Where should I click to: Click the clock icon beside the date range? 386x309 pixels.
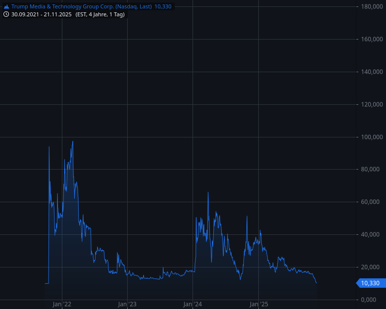coord(6,14)
